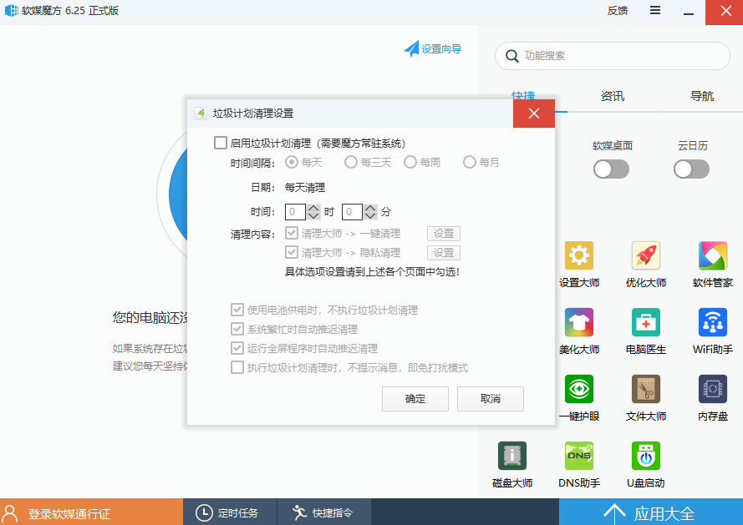Cancel the dialog with 取消
Image resolution: width=743 pixels, height=525 pixels.
coord(491,399)
